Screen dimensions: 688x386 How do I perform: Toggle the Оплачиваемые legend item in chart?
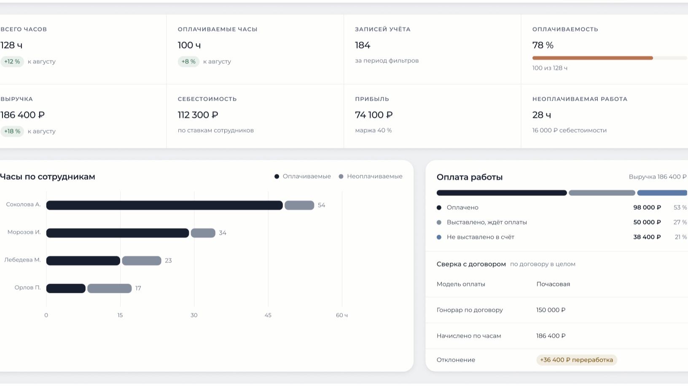click(x=303, y=177)
